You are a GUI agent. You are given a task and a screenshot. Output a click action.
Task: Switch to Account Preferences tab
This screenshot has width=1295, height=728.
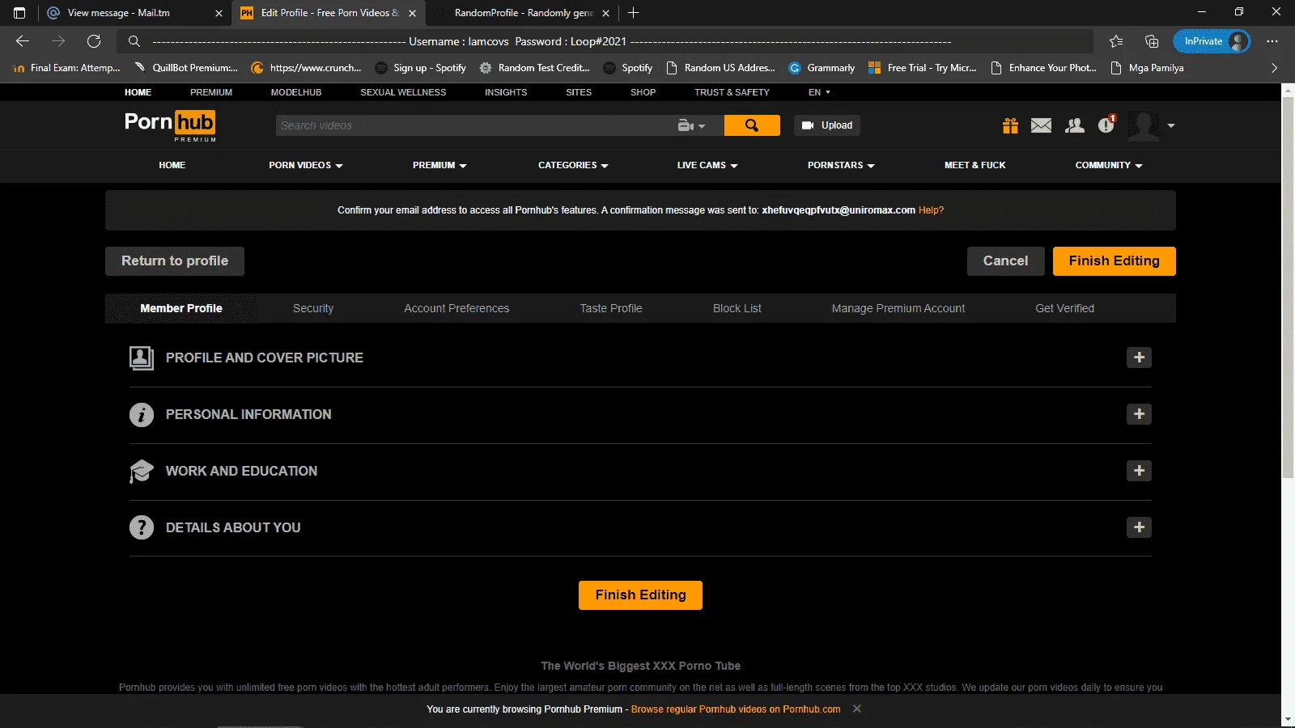[456, 308]
